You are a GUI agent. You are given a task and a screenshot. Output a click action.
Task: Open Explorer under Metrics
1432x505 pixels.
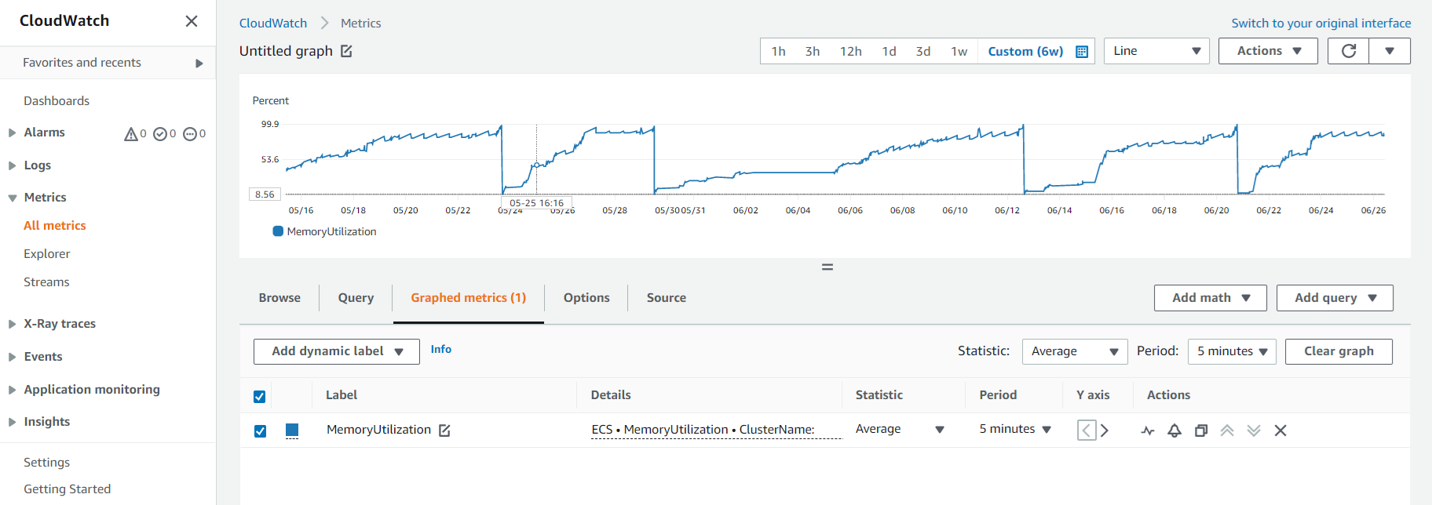pyautogui.click(x=47, y=254)
